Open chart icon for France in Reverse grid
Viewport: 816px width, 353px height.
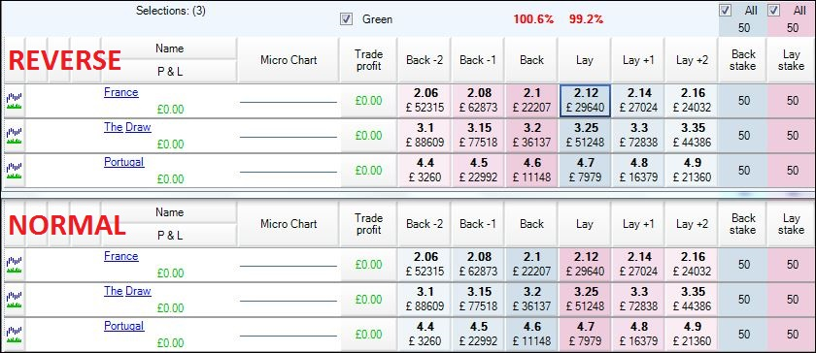click(14, 101)
